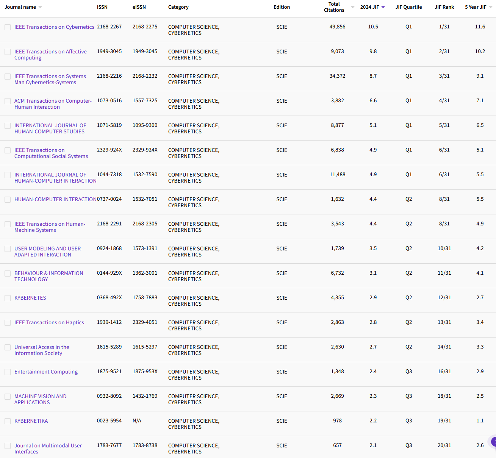Open IEEE Transactions on Affective Computing journal page
This screenshot has height=458, width=496.
click(50, 55)
